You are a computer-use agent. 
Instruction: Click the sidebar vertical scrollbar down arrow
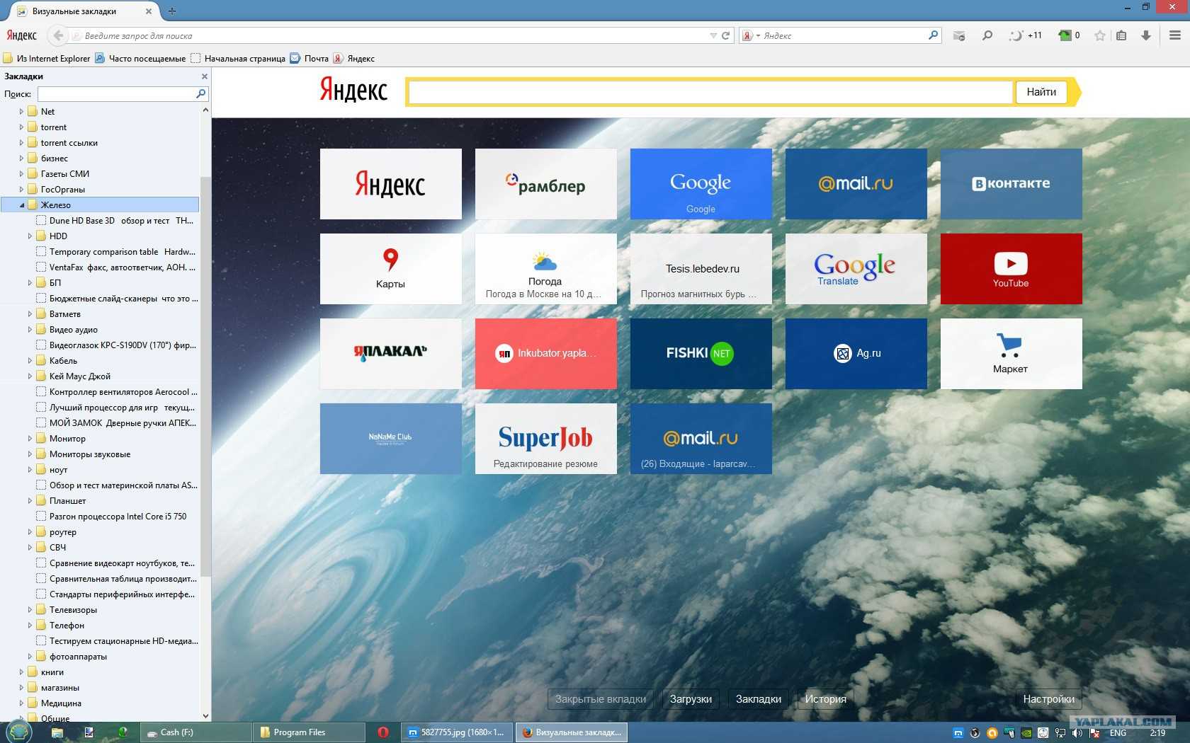[x=205, y=715]
